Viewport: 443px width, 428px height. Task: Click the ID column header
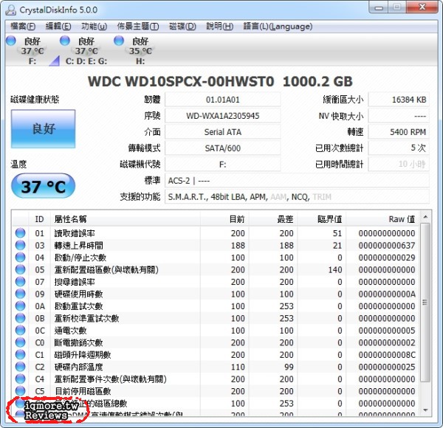[40, 219]
